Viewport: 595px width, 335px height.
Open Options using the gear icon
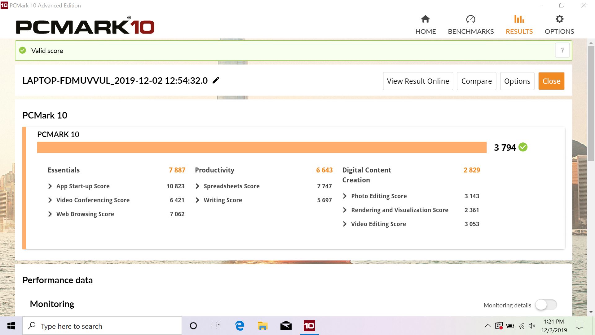click(559, 20)
